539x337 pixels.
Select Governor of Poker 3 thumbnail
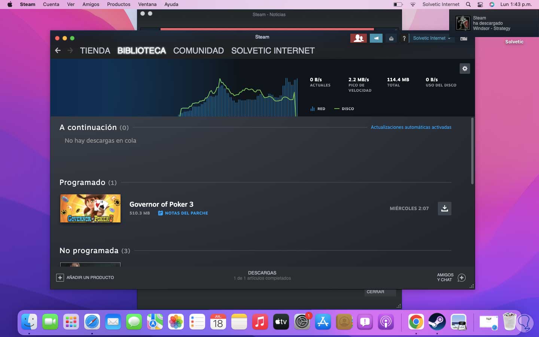pos(90,208)
